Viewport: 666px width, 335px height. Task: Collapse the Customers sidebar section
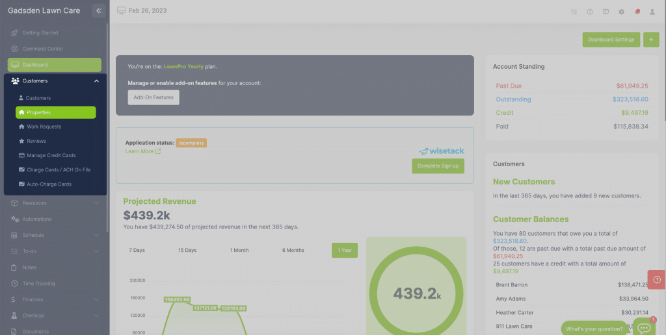(96, 81)
